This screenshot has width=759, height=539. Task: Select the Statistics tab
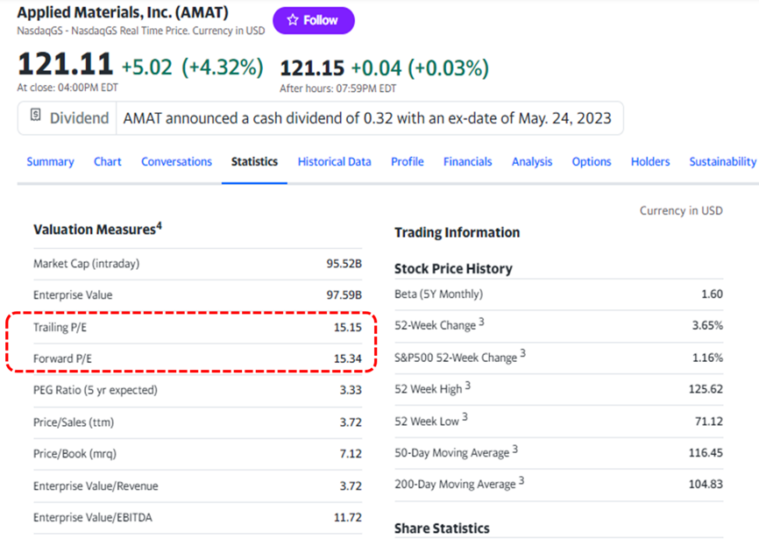[254, 161]
